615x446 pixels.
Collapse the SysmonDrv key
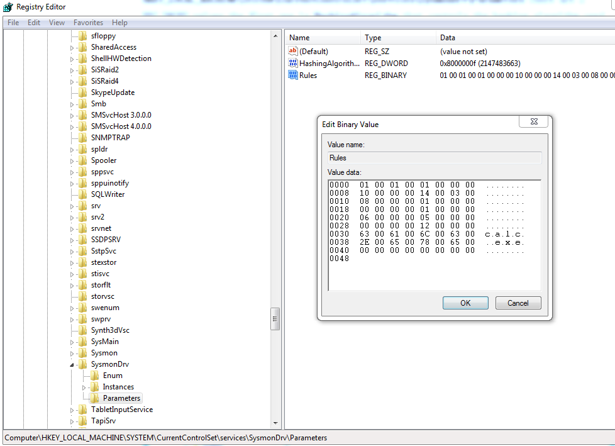coord(72,365)
